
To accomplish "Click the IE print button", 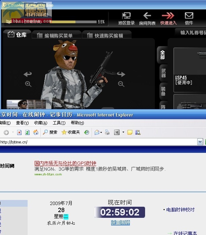I will click(x=107, y=132).
